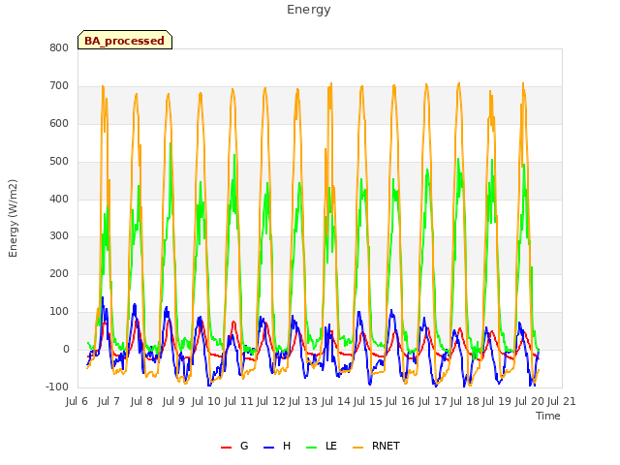This screenshot has width=620, height=465.
Task: Click the Time x-axis label
Action: [x=548, y=416]
